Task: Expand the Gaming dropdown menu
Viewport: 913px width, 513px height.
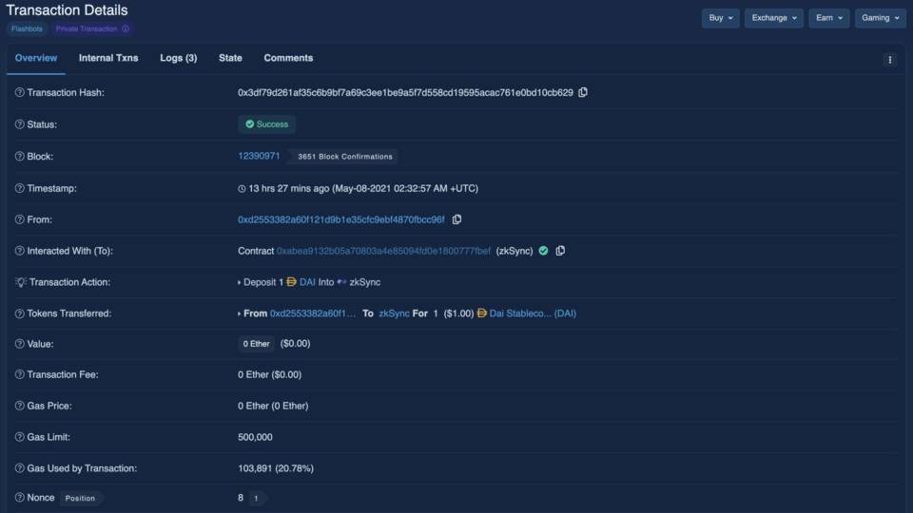Action: click(880, 18)
